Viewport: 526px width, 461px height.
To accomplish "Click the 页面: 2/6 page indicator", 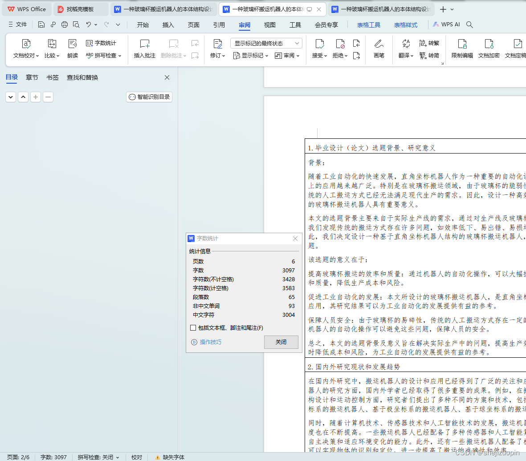I will point(18,457).
